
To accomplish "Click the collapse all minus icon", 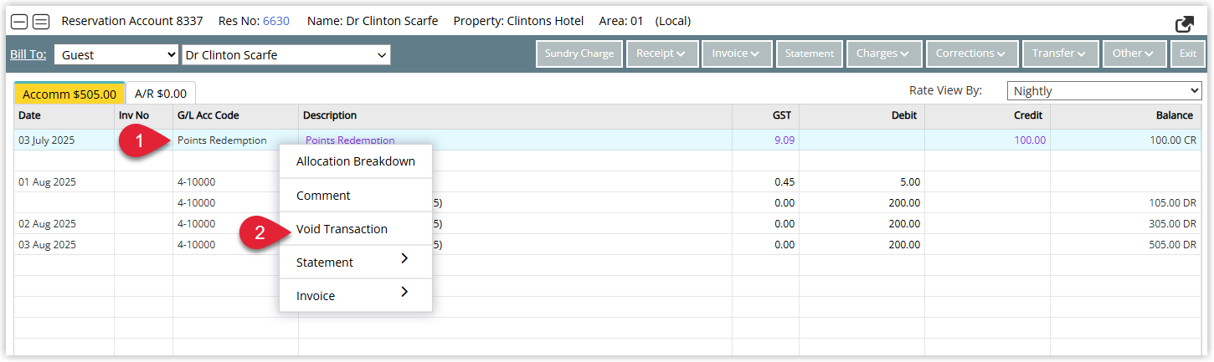I will (18, 22).
